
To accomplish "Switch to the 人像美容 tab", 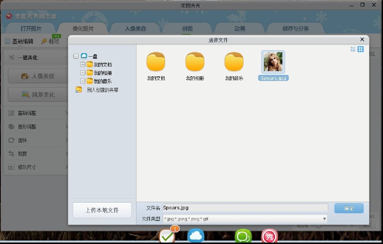I will coord(135,29).
